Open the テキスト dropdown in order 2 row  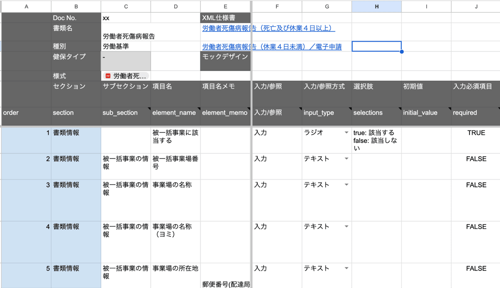click(x=346, y=159)
